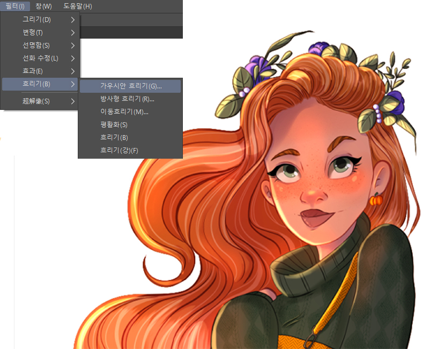The image size is (429, 349).
Task: Open the 창(W) menu
Action: pyautogui.click(x=43, y=6)
